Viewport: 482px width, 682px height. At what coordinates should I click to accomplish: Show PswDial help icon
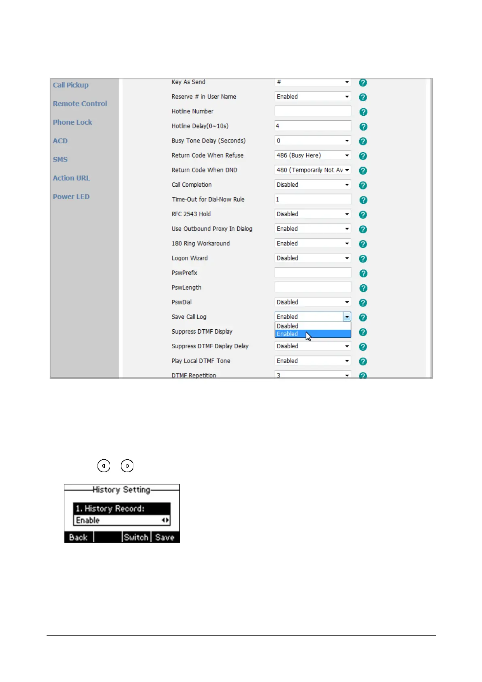363,303
